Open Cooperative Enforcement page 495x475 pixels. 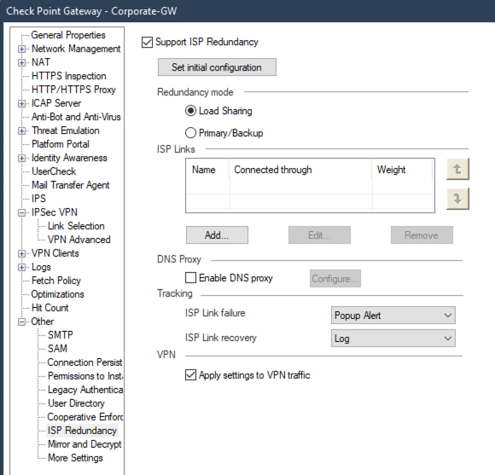coord(84,417)
